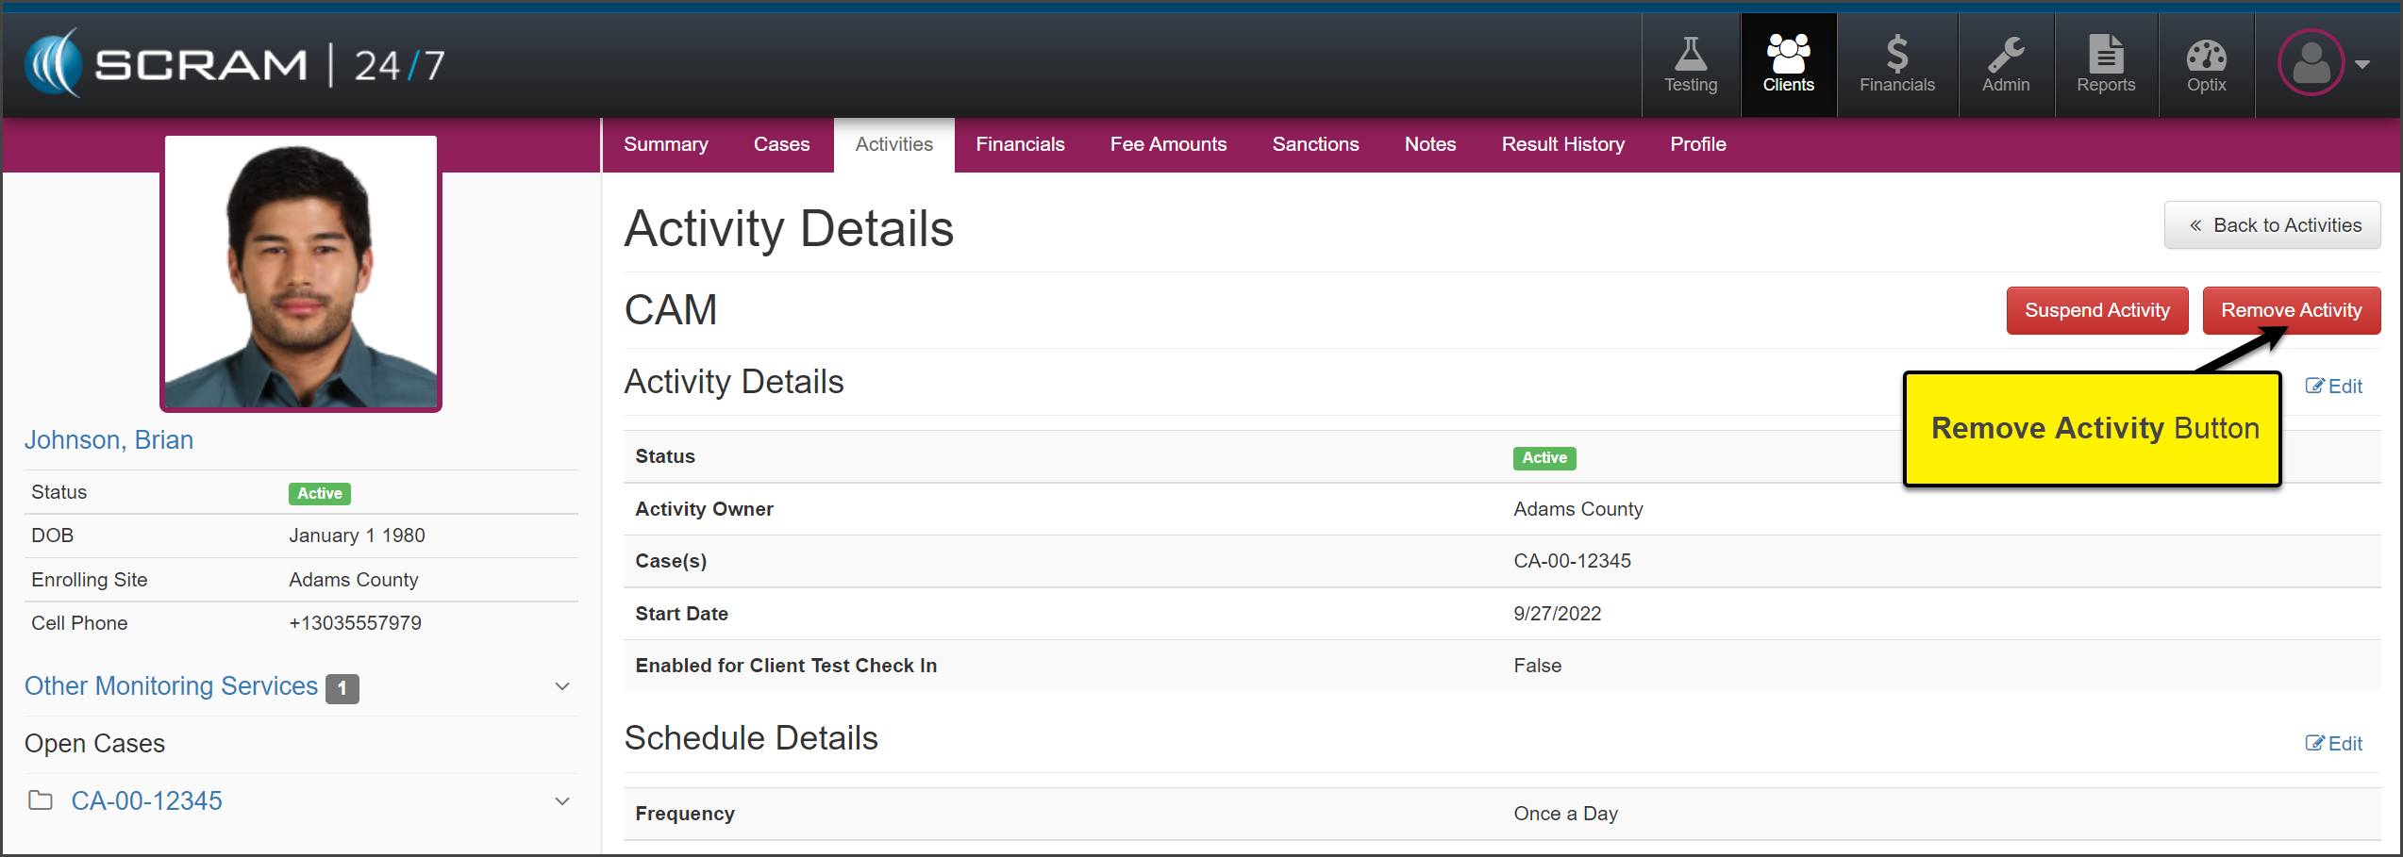The width and height of the screenshot is (2403, 857).
Task: Open the Testing flask icon
Action: click(1690, 56)
